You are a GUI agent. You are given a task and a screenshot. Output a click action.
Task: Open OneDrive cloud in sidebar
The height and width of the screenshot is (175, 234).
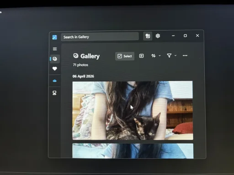point(55,81)
